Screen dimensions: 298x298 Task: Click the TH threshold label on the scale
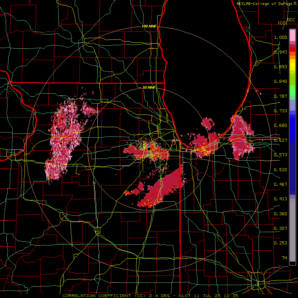[284, 258]
